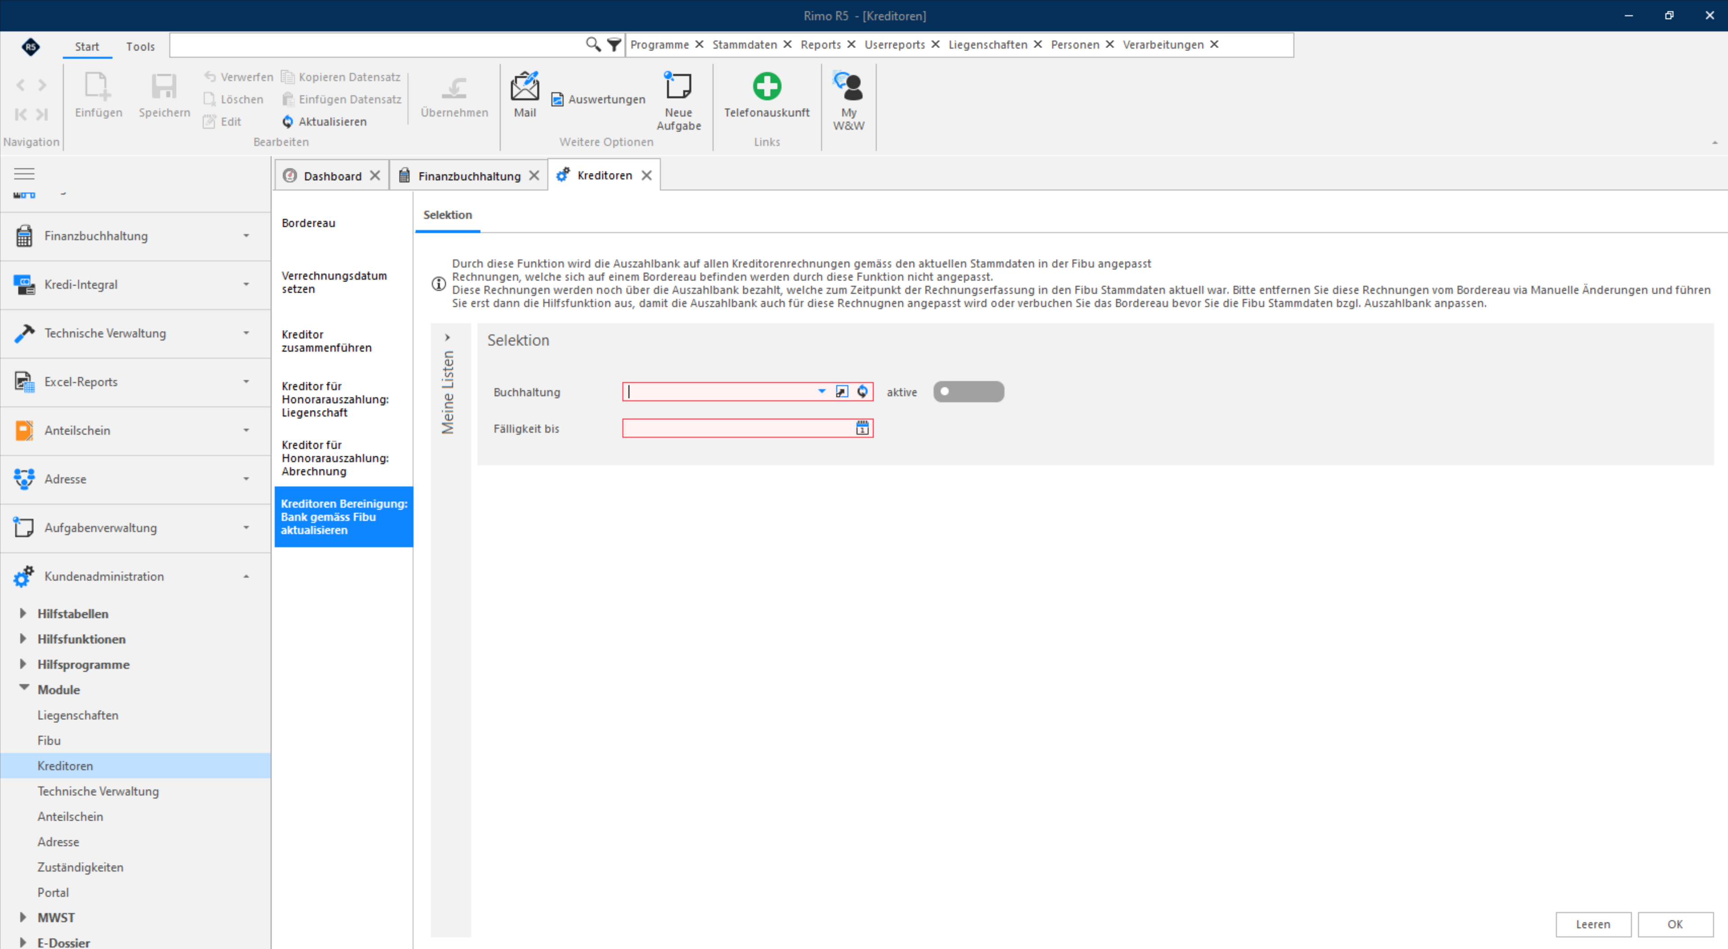Click Aktualisieren refresh in ribbon
This screenshot has height=949, width=1728.
click(x=325, y=122)
